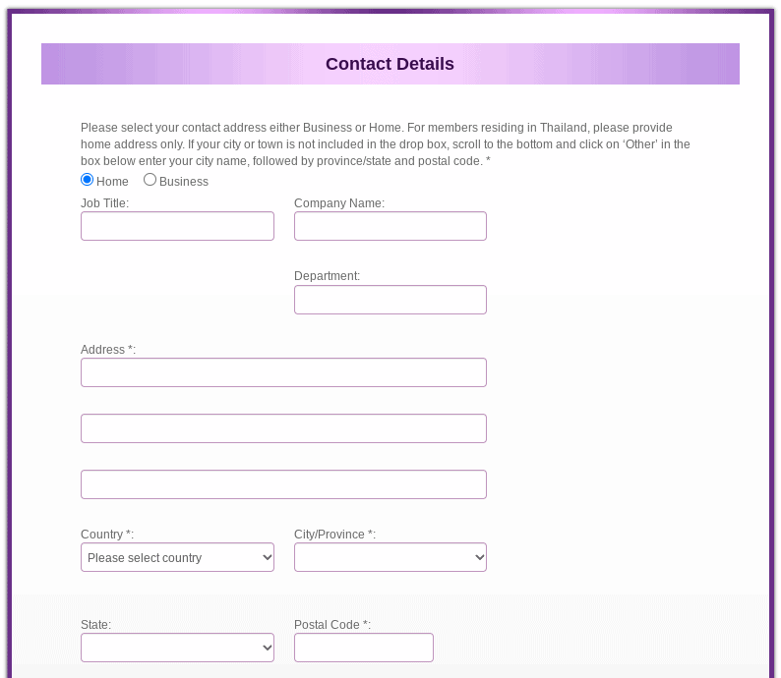Open the State dropdown menu

tap(177, 648)
